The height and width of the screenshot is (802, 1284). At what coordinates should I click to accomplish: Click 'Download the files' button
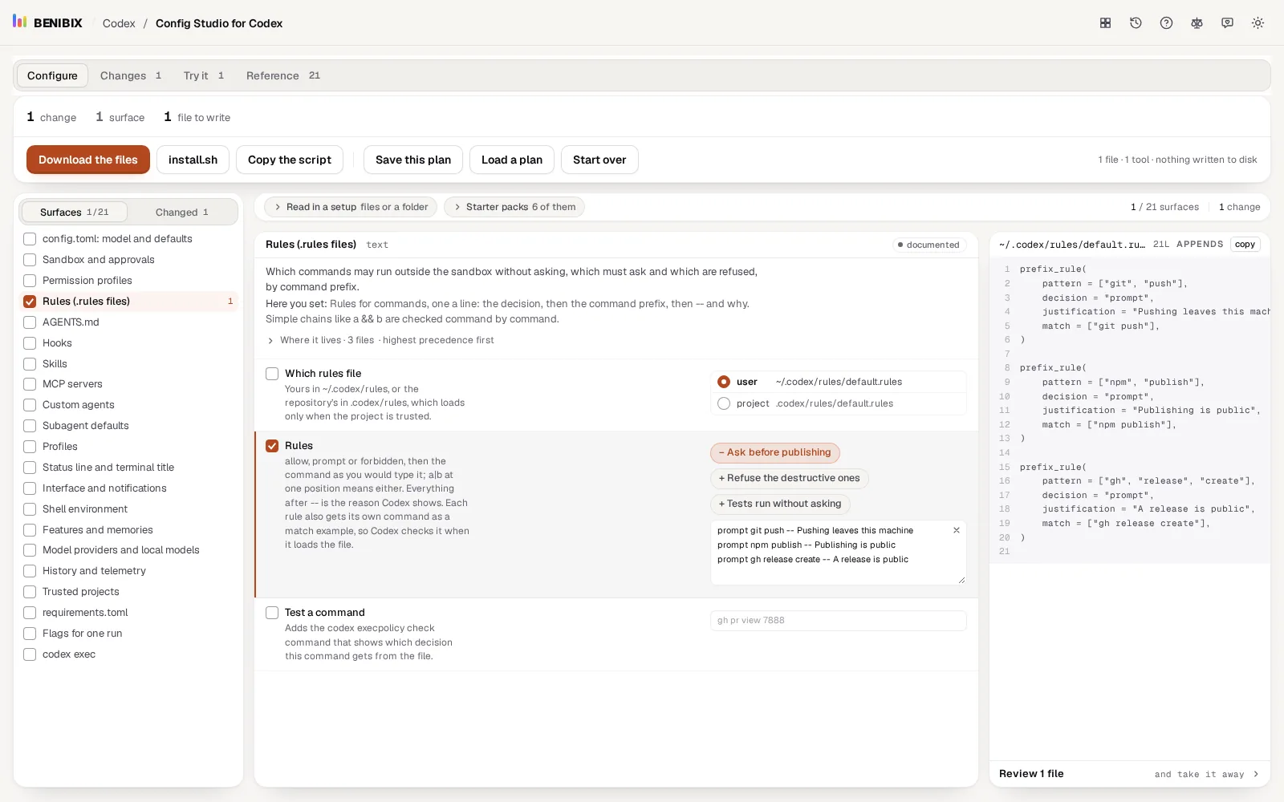(x=88, y=160)
